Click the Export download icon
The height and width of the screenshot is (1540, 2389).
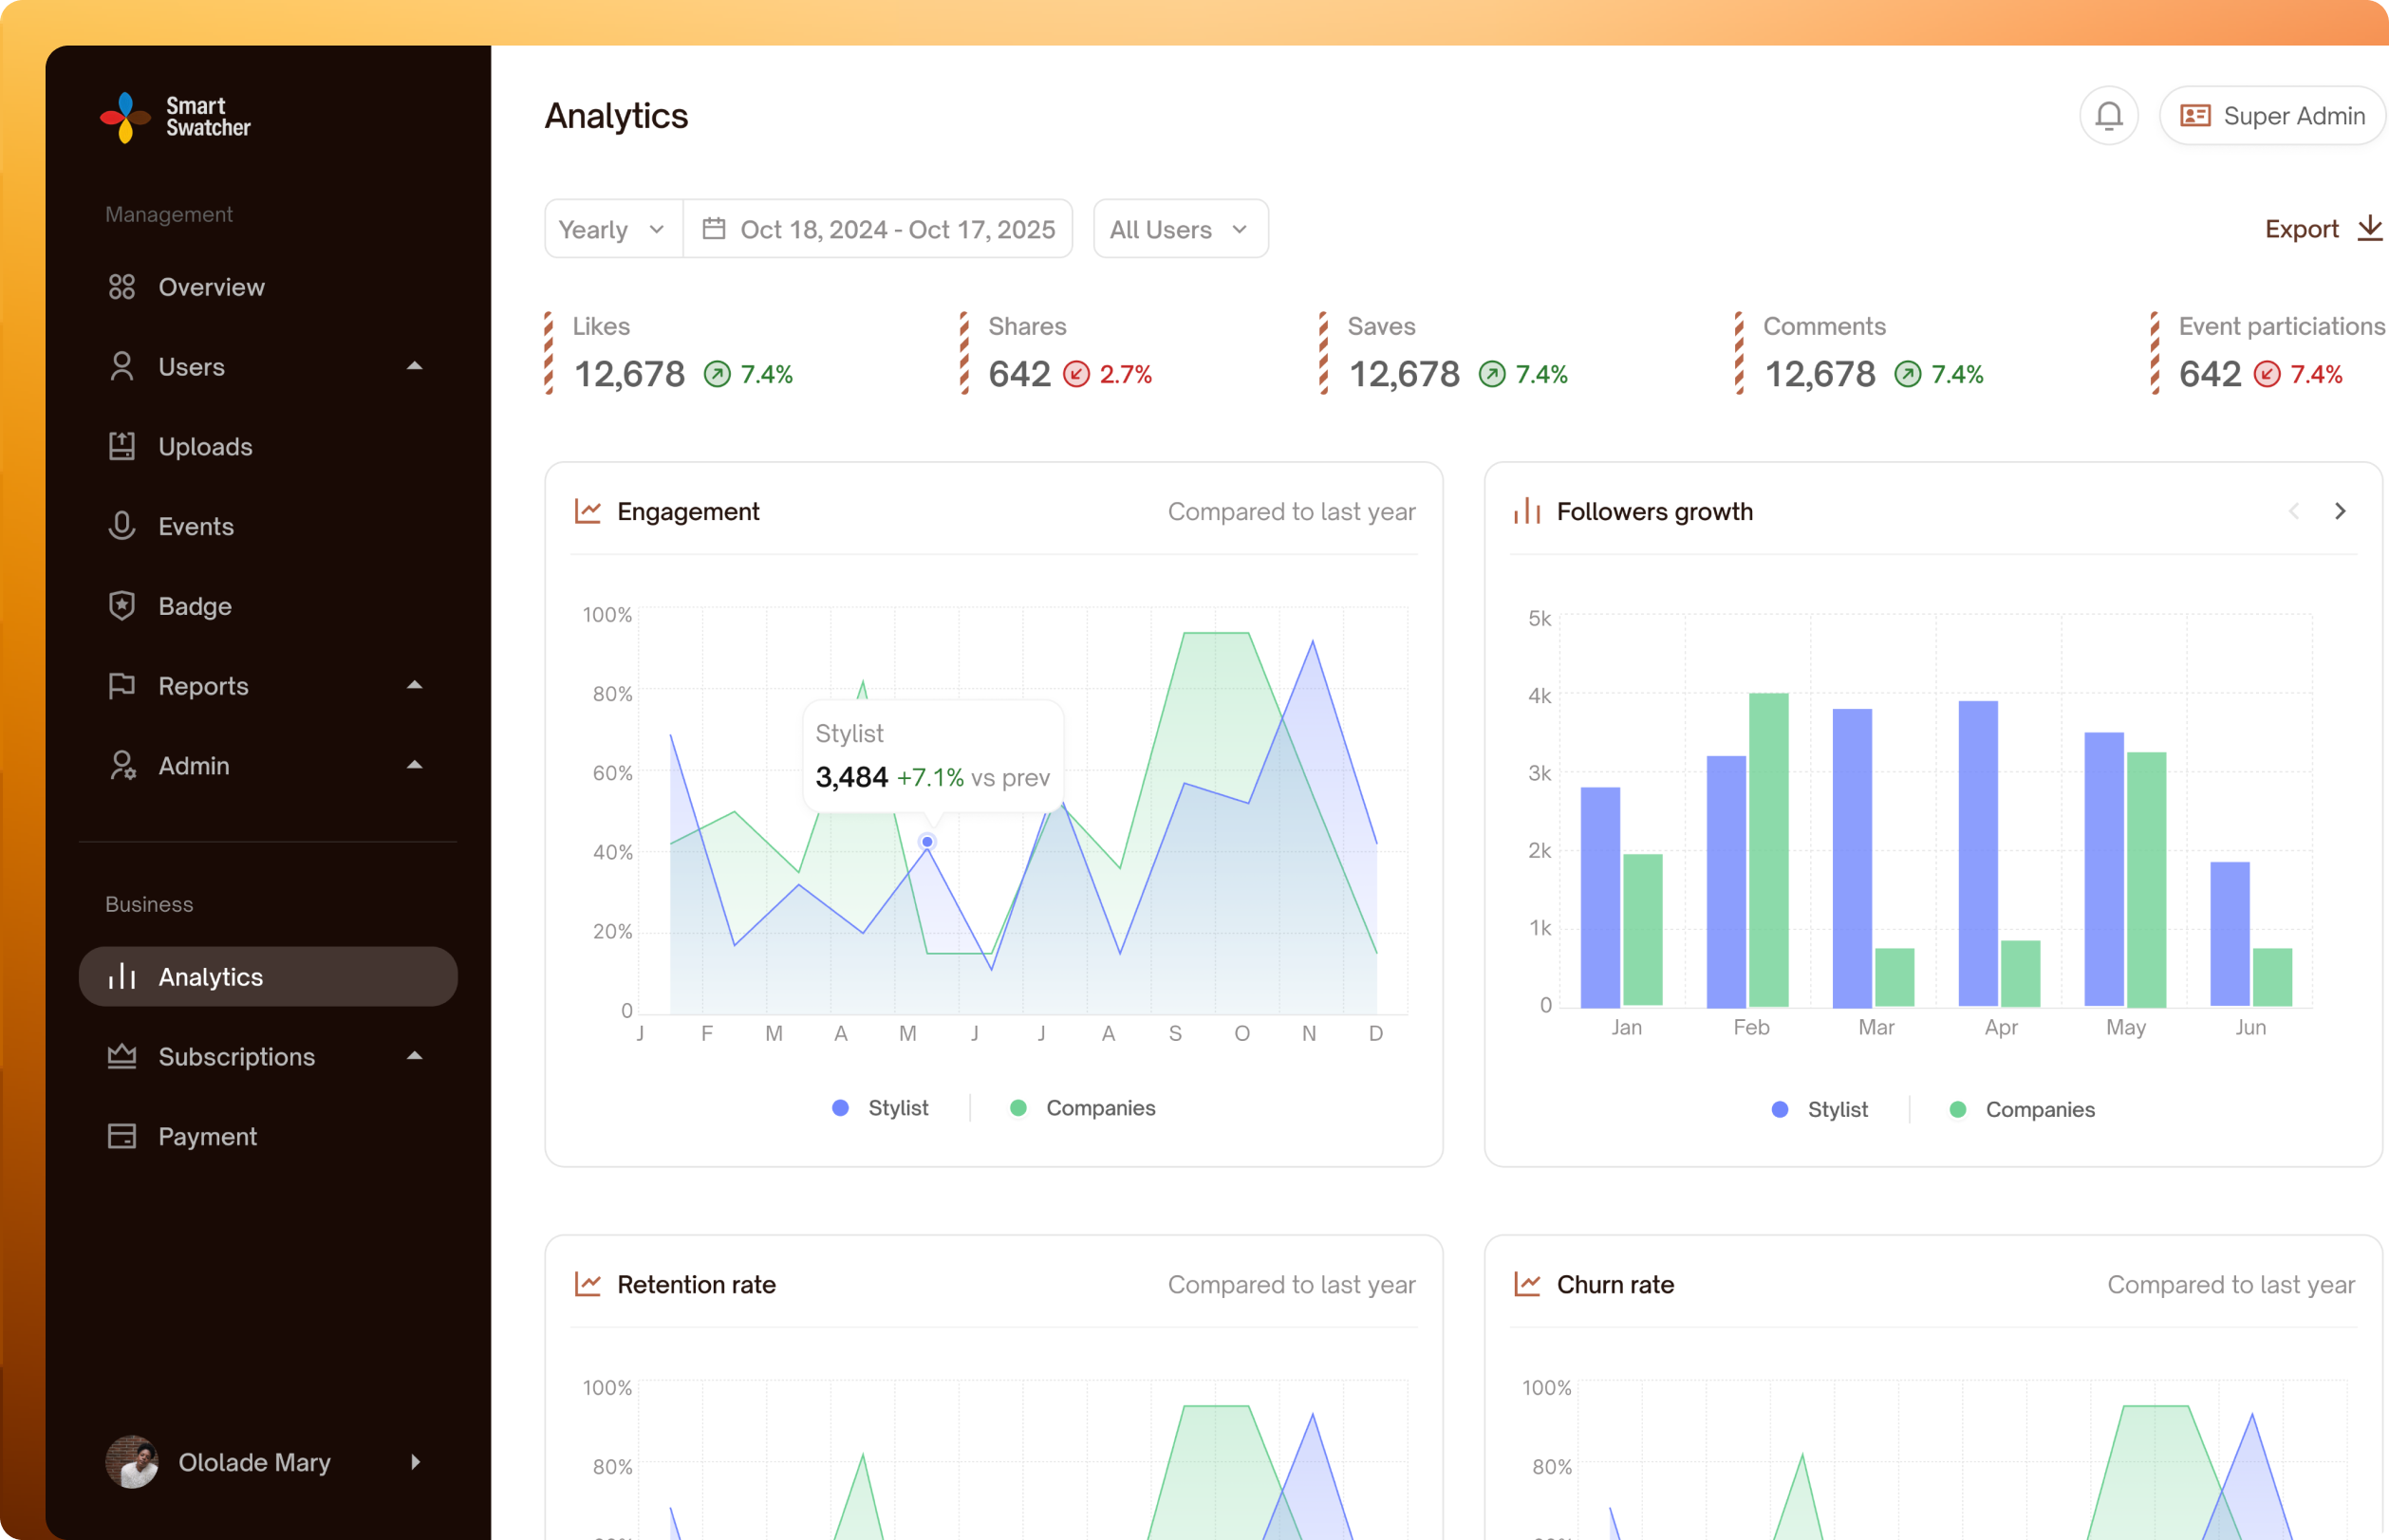click(x=2369, y=229)
